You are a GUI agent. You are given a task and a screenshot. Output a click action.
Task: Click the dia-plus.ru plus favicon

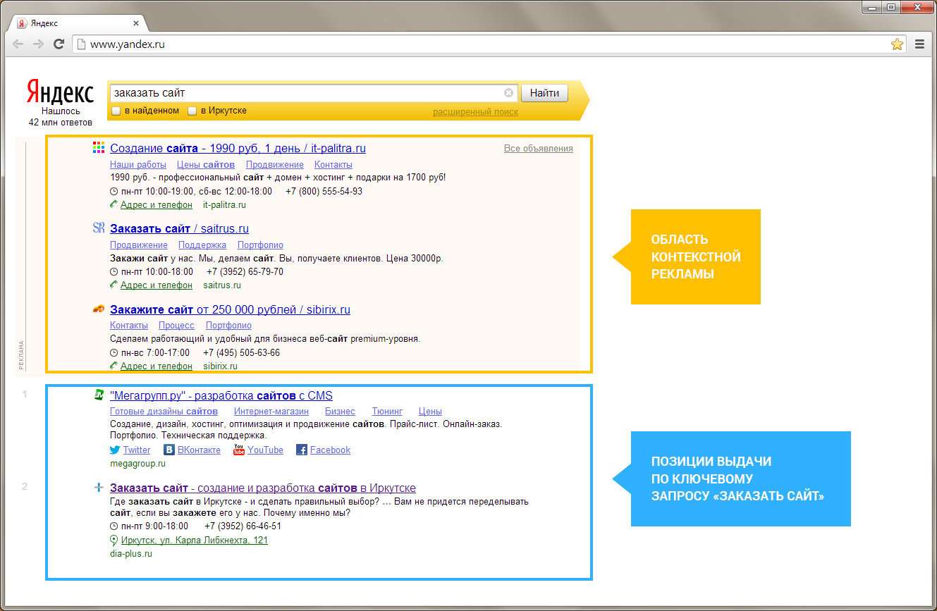pyautogui.click(x=99, y=487)
